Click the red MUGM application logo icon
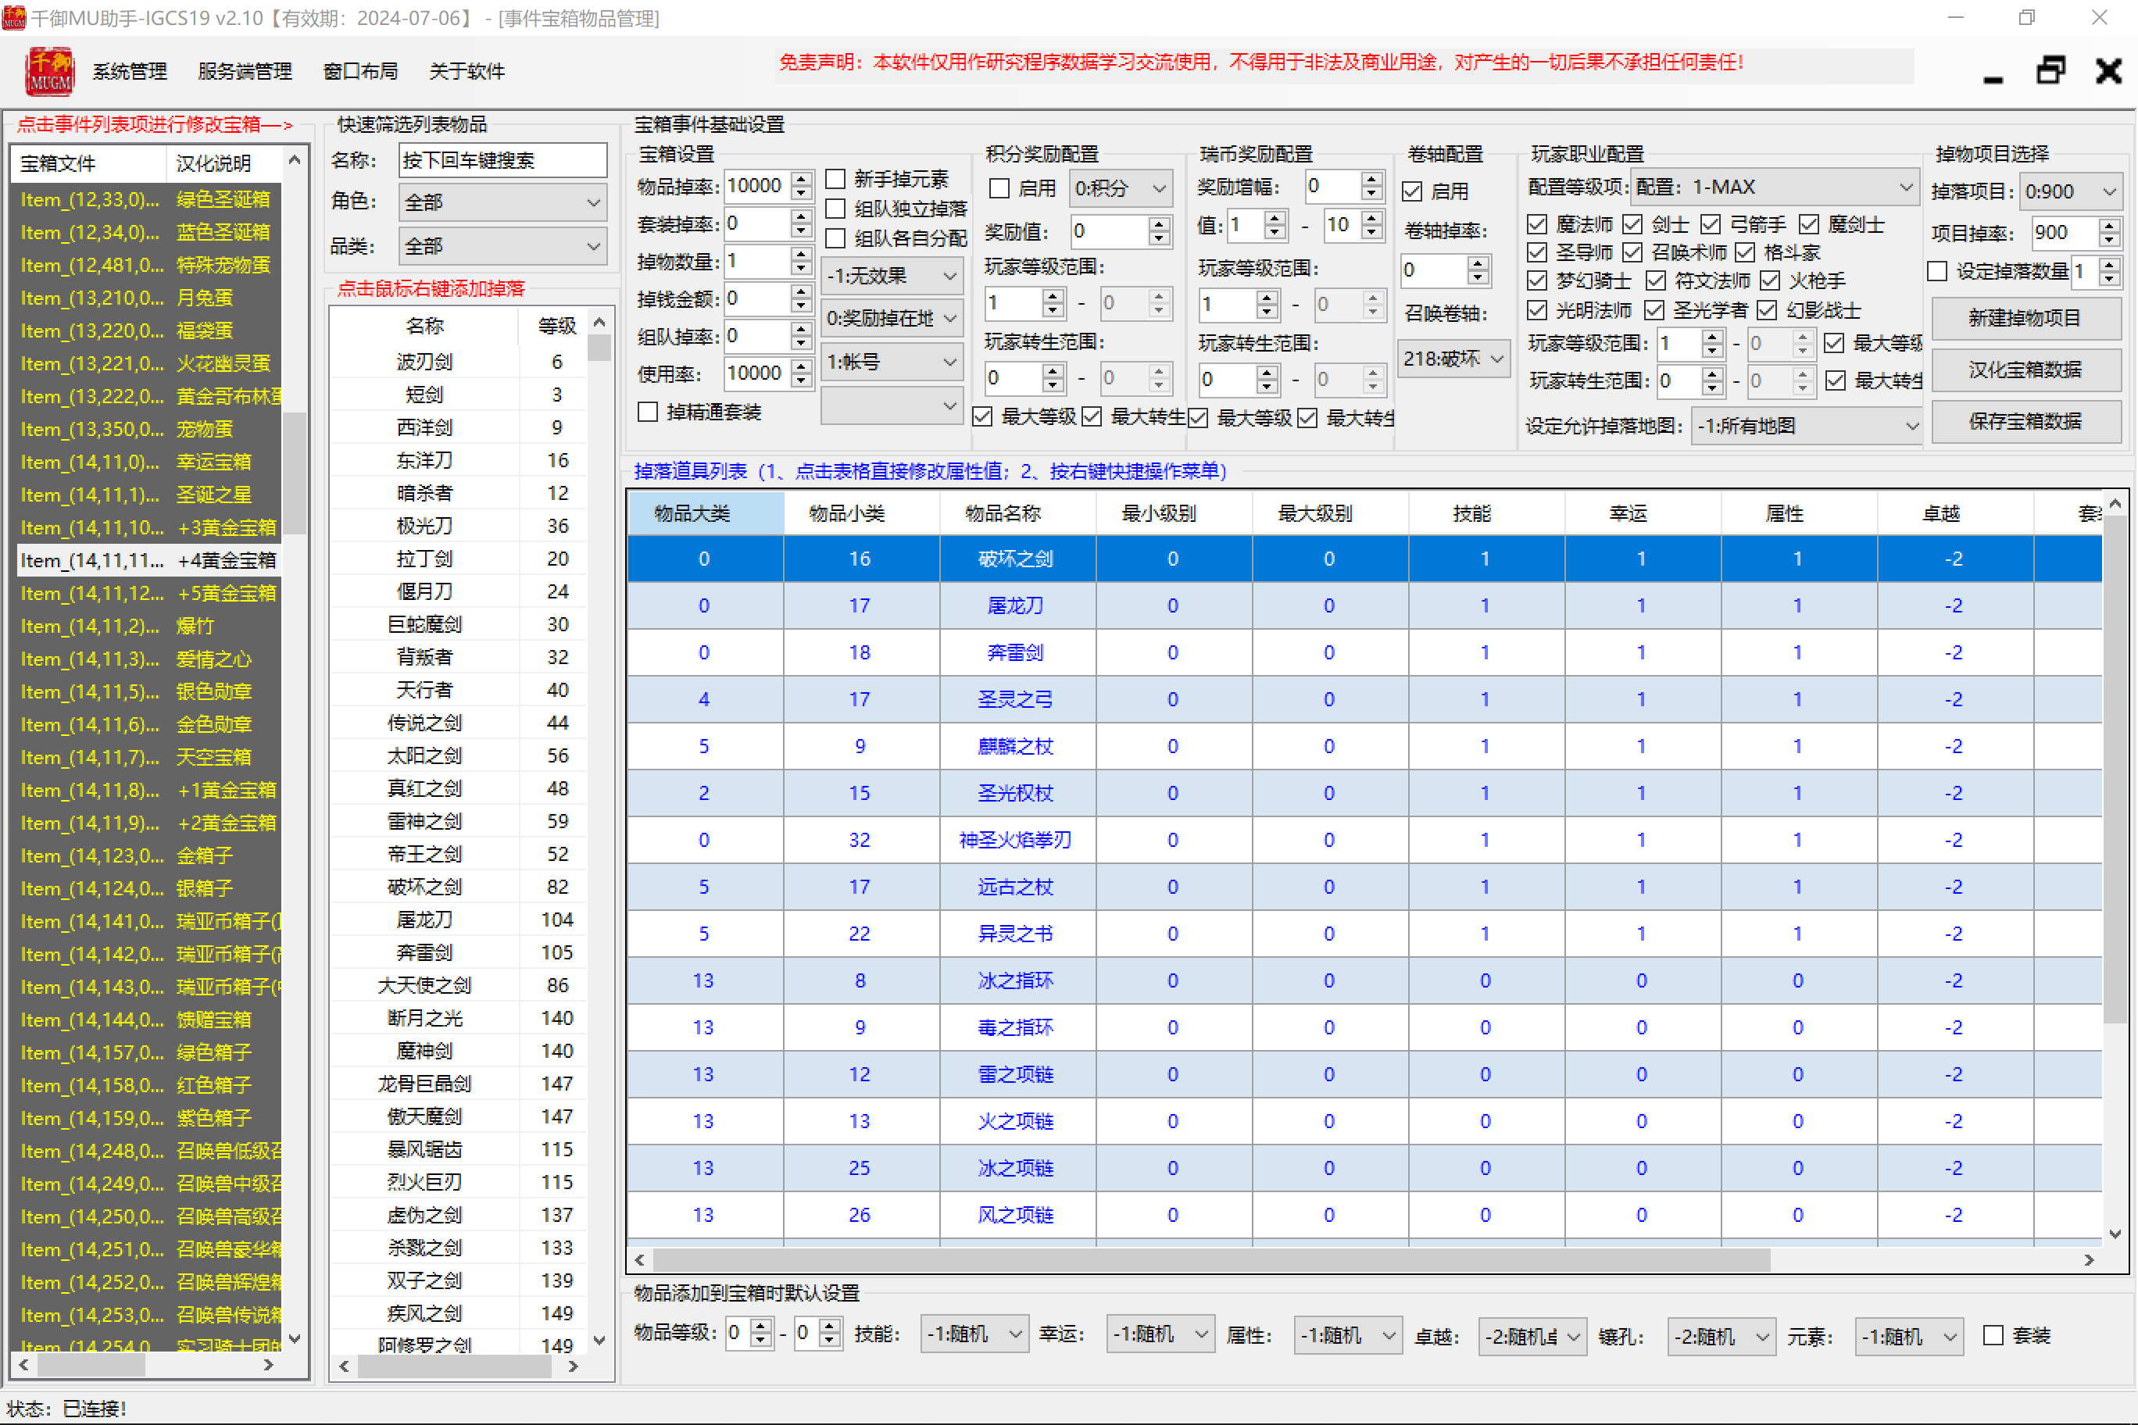 coord(49,71)
